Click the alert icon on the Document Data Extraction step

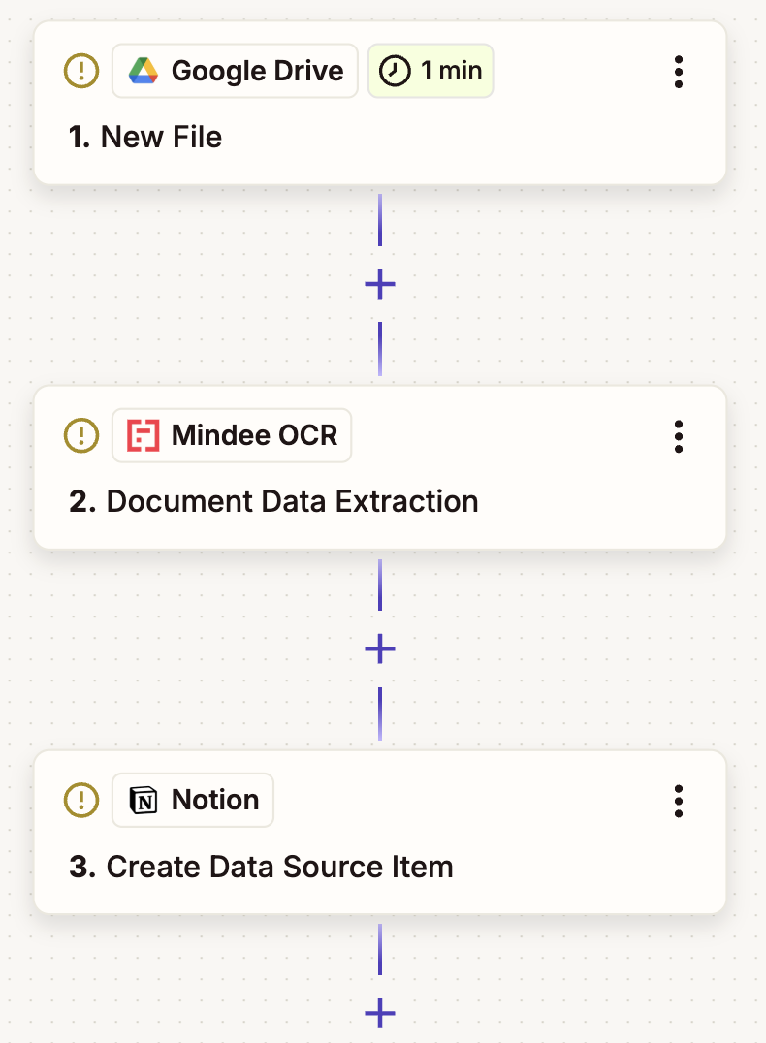tap(81, 435)
